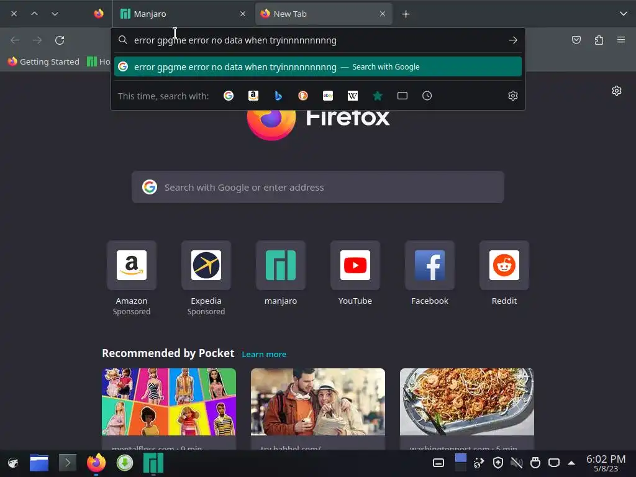Open the software update download icon on the taskbar
The width and height of the screenshot is (636, 477).
124,463
